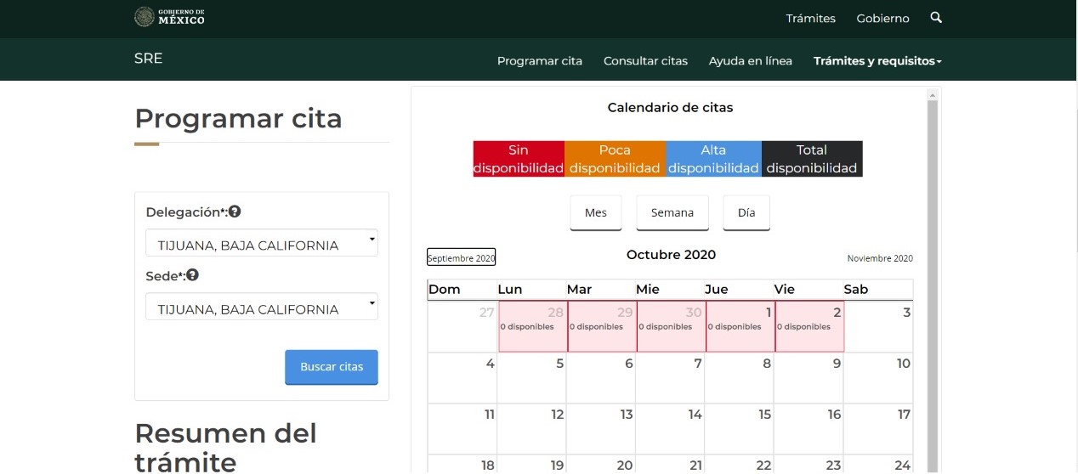Go to next month Noviembre 2020

880,258
